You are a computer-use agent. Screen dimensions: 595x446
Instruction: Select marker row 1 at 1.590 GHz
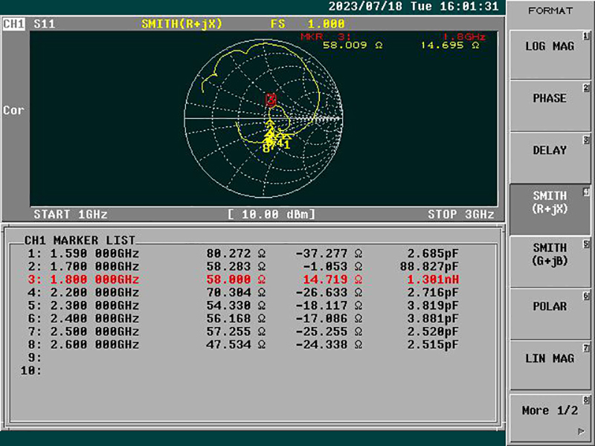(243, 253)
